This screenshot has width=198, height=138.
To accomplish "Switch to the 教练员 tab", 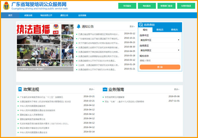I will point(160,30).
